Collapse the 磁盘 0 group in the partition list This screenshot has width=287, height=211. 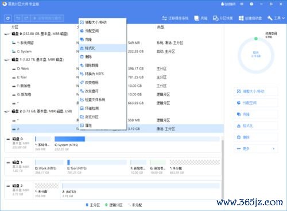(7, 34)
